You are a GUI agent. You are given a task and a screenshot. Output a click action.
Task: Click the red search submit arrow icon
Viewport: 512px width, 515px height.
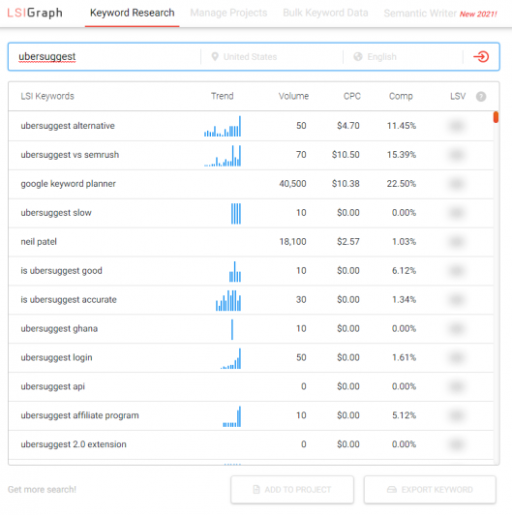pos(481,56)
